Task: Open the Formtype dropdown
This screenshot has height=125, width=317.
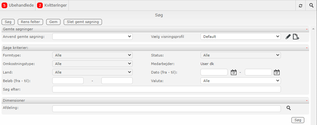Action: (x=92, y=55)
